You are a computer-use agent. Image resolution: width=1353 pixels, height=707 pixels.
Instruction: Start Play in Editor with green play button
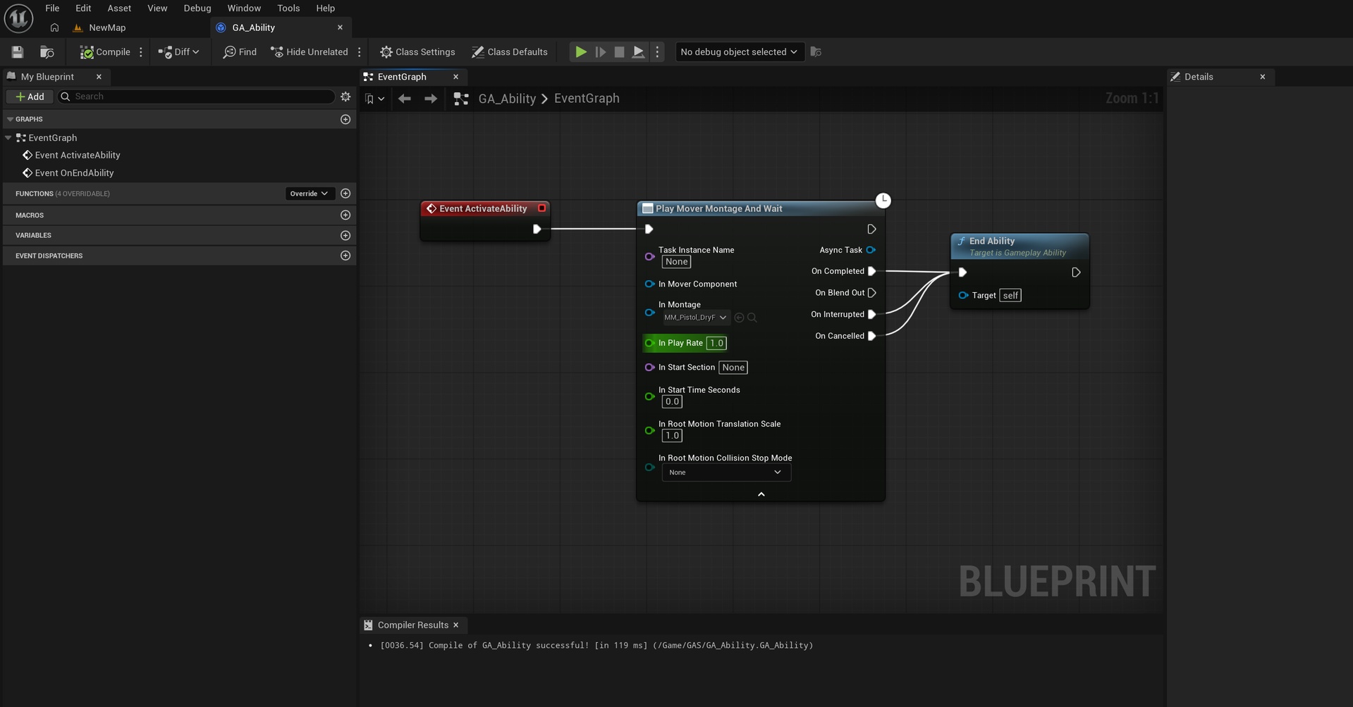[580, 52]
